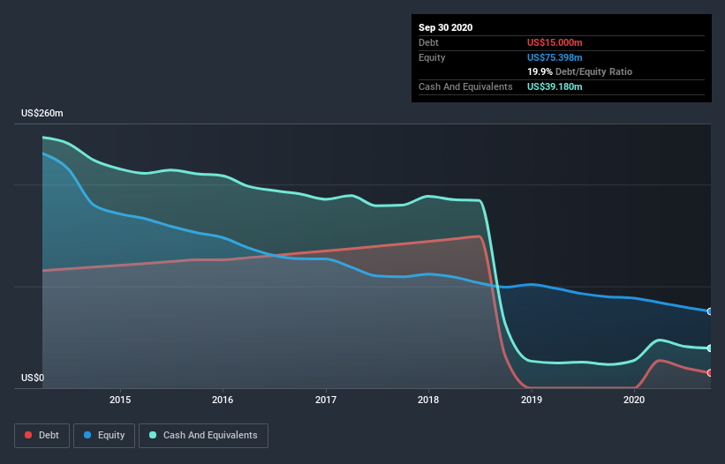
Task: Click the red Debt legend dot
Action: point(28,435)
